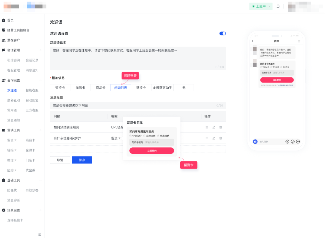Viewport: 325px width, 238px height.
Task: Click the drag handle icon on first question row
Action: pos(207,127)
